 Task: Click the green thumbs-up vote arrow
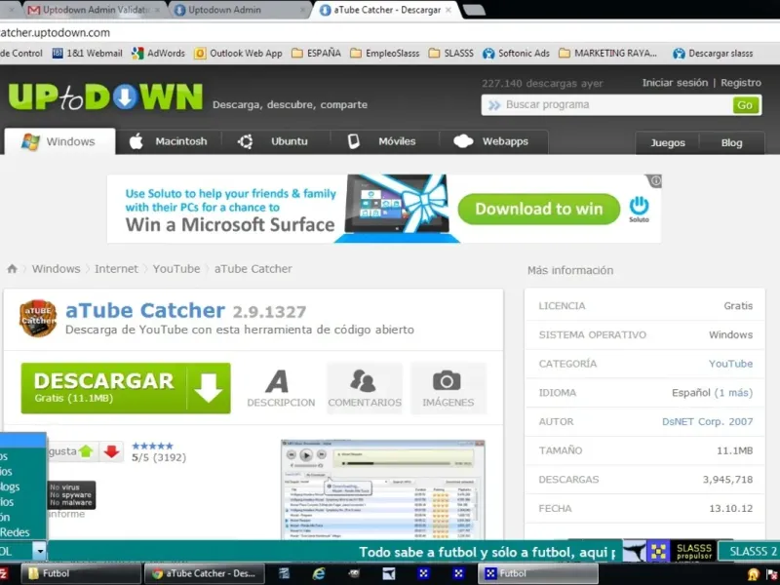tap(86, 451)
